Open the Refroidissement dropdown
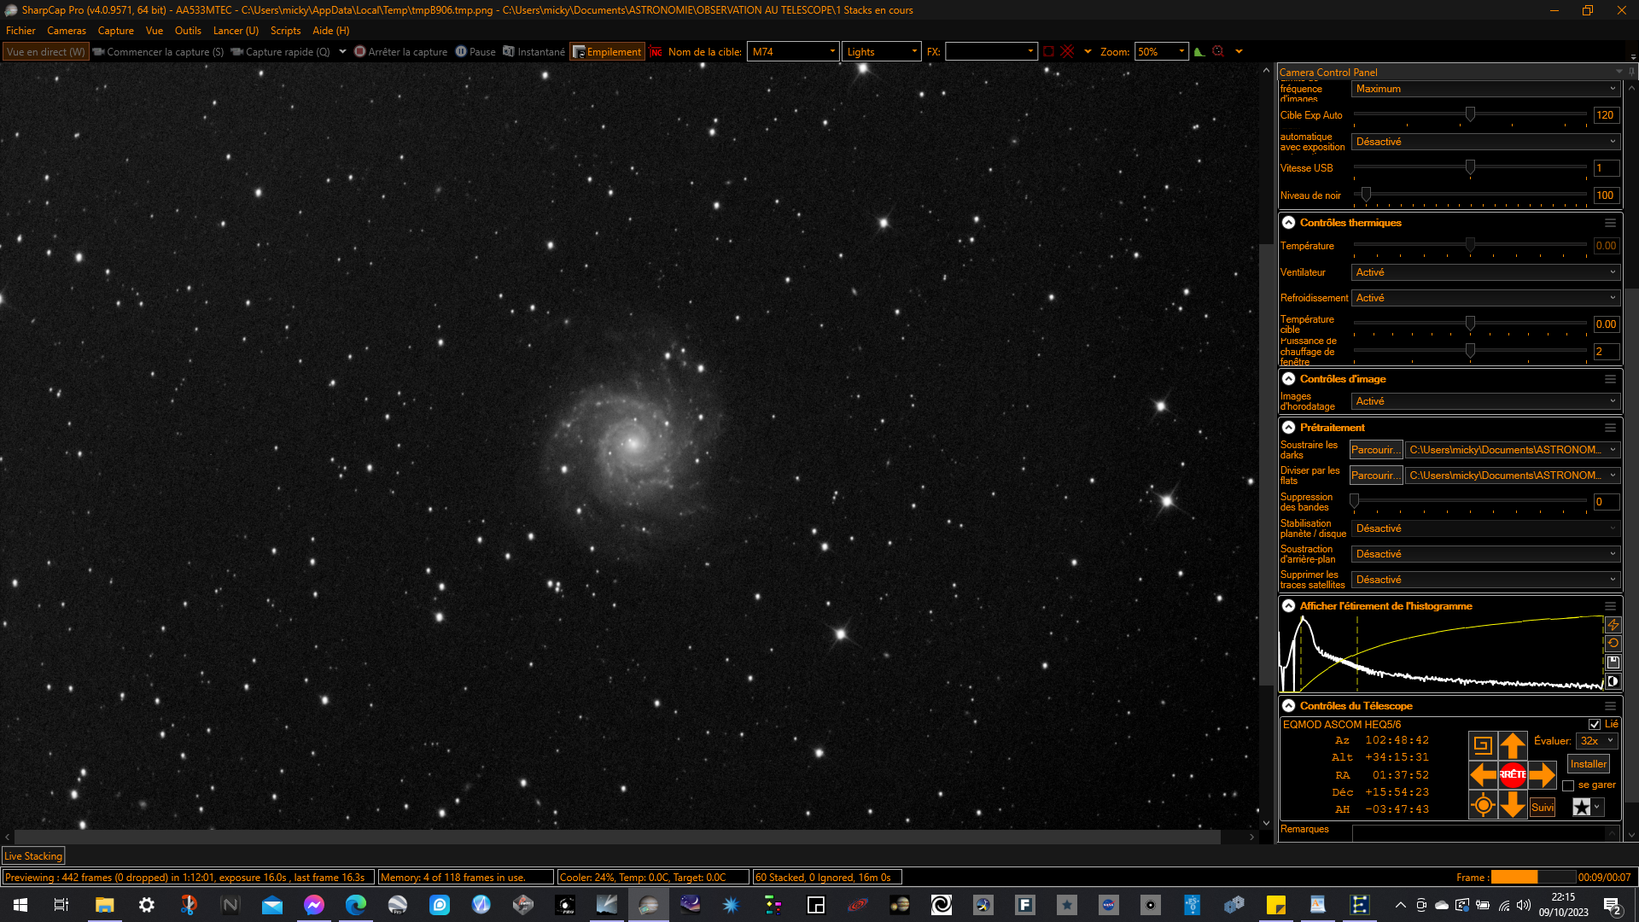This screenshot has width=1639, height=922. [1485, 298]
